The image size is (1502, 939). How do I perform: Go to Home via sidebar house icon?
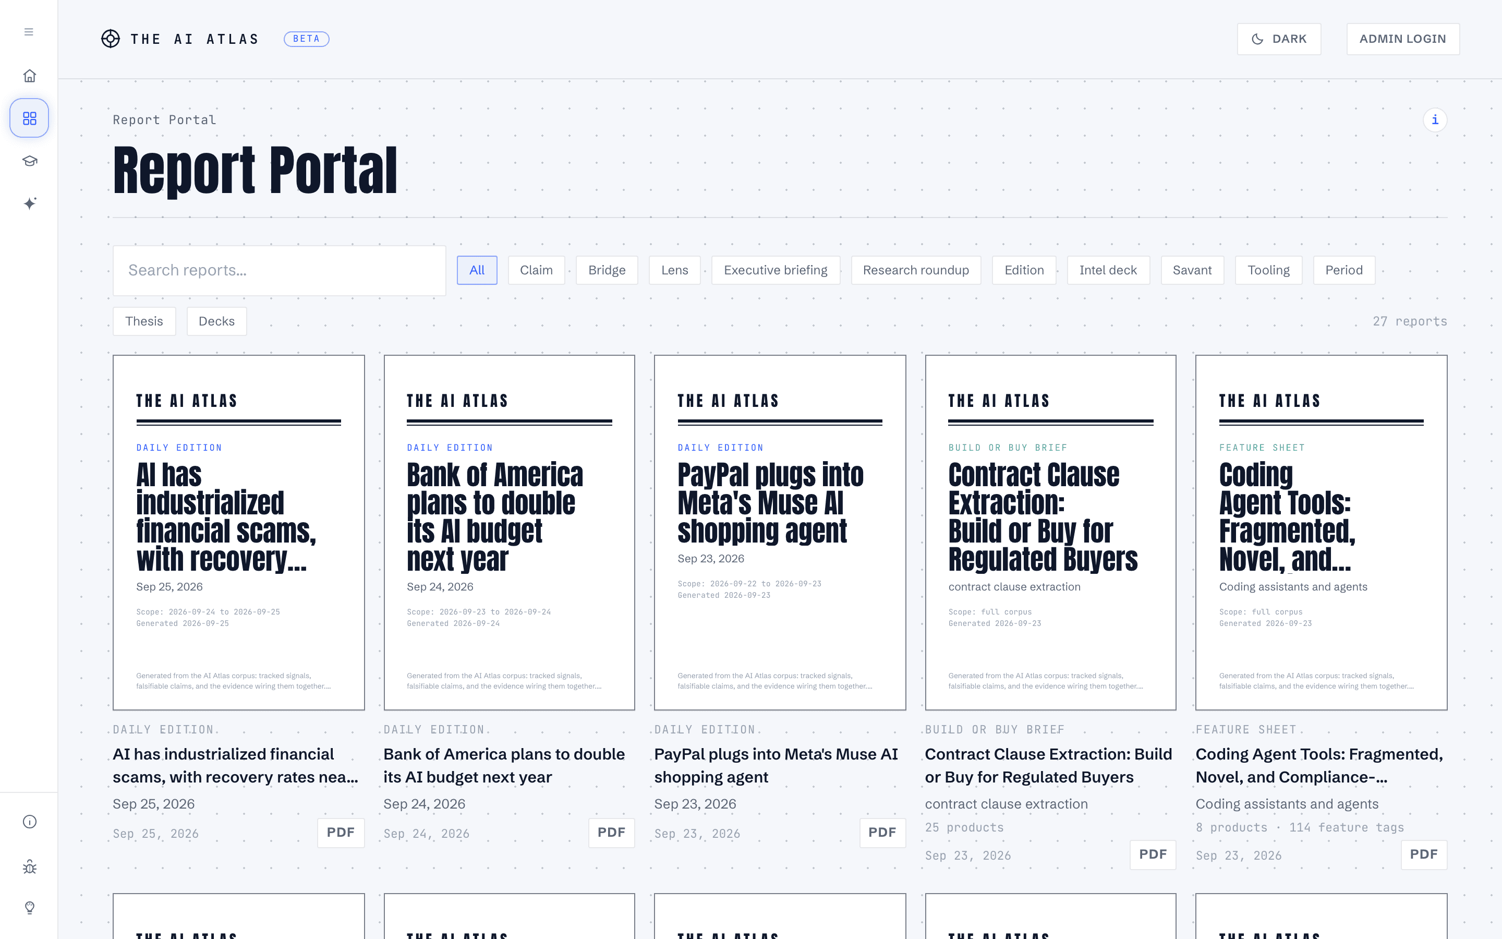click(29, 76)
